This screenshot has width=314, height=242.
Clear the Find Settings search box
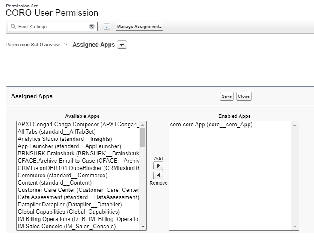92,27
